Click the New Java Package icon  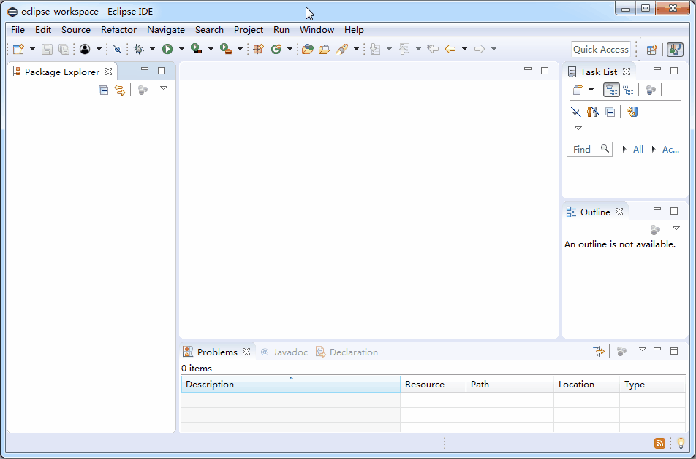coord(258,49)
